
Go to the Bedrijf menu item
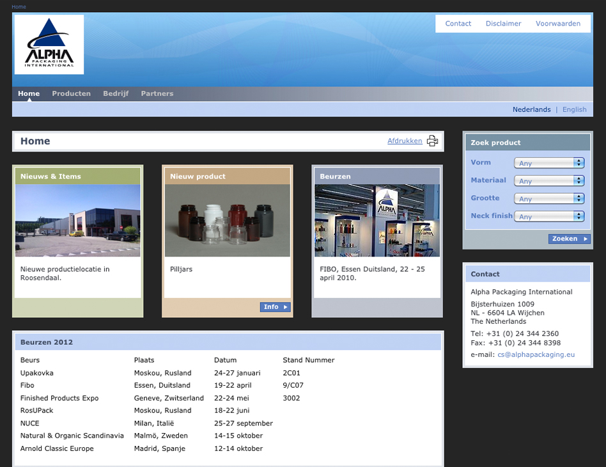coord(116,93)
